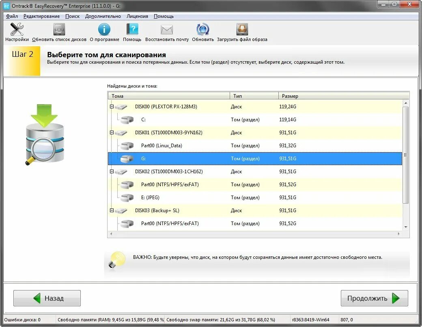Click the Part00 volume icon under DISK02
This screenshot has width=422, height=327.
point(127,185)
